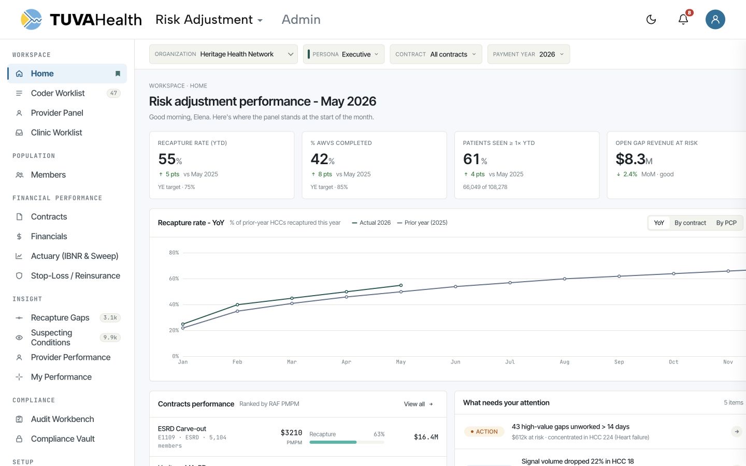Click the "5 items" count label

click(x=733, y=403)
